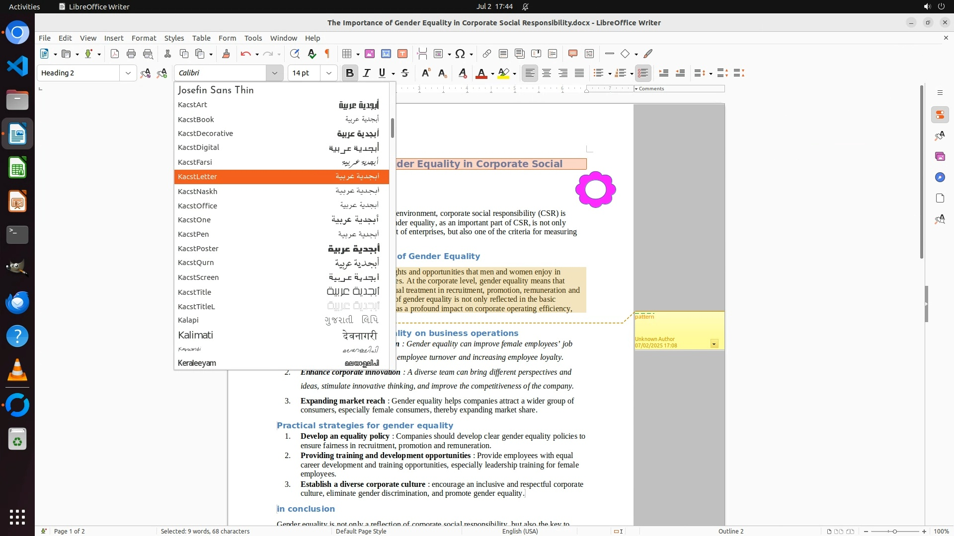This screenshot has width=954, height=536.
Task: Click the Clone Formatting paintbrush icon
Action: (x=226, y=54)
